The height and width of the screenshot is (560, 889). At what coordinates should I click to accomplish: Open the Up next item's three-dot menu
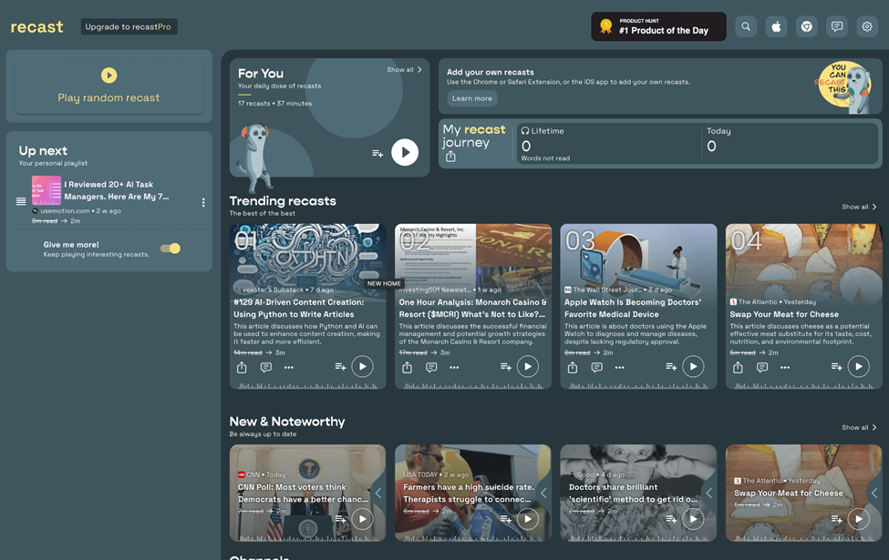point(203,202)
